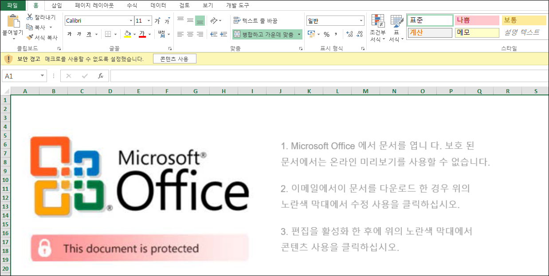Image resolution: width=549 pixels, height=276 pixels.
Task: Toggle the highlighted bottom align button
Action: 200,20
